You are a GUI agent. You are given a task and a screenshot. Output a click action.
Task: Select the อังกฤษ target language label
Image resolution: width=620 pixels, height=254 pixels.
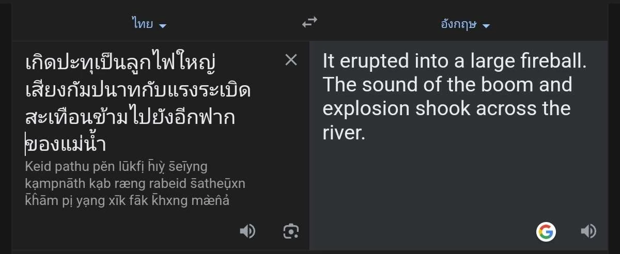point(458,24)
